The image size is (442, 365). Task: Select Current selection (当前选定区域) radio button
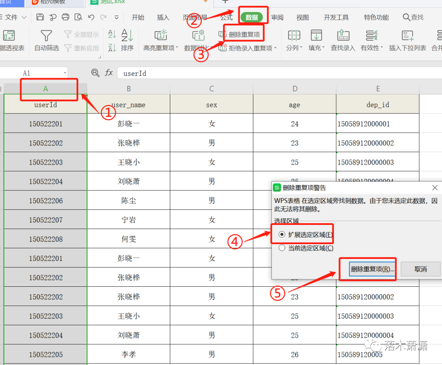282,248
